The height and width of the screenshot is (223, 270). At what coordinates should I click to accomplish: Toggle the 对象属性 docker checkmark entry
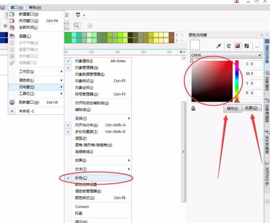(98, 61)
